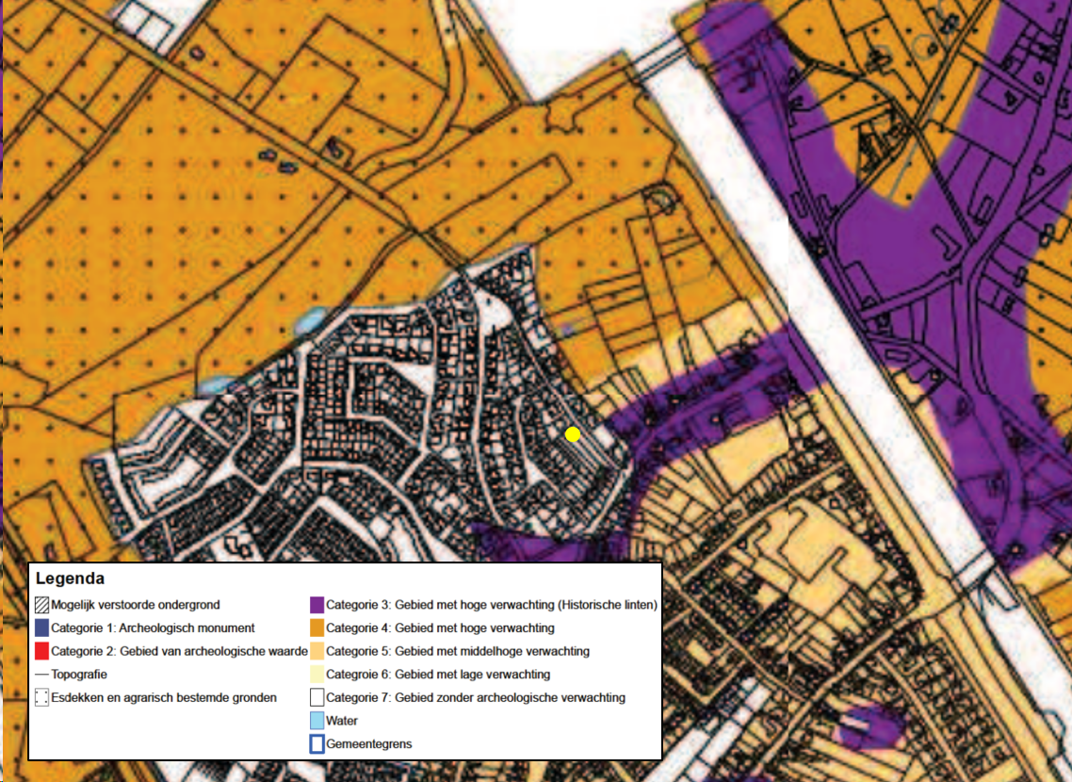This screenshot has height=782, width=1072.
Task: Click the Topografie line symbol
Action: click(x=41, y=675)
